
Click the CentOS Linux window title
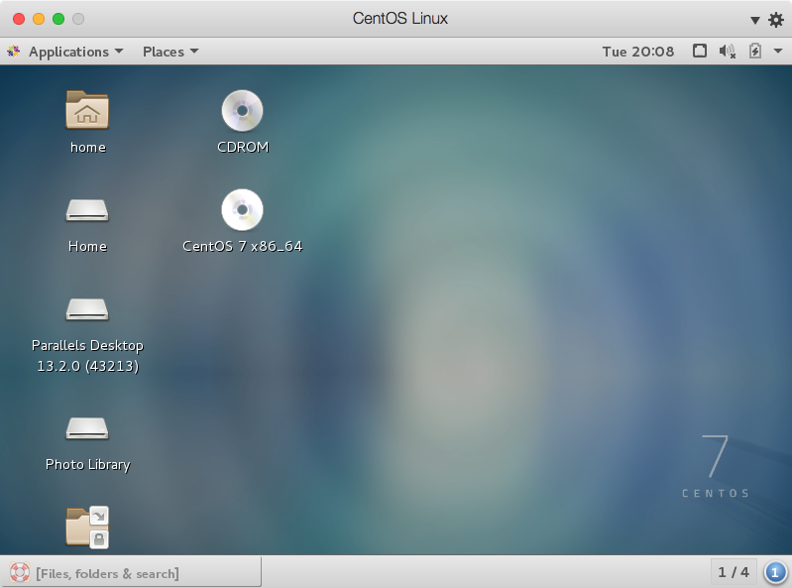coord(400,19)
